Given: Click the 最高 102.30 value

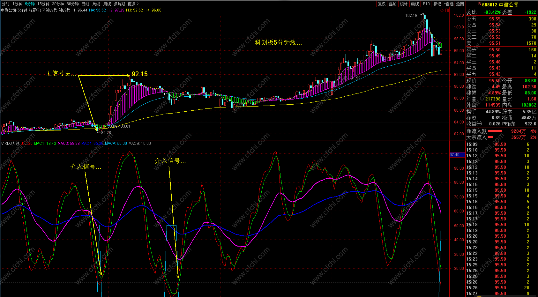Looking at the screenshot, I should (529, 87).
